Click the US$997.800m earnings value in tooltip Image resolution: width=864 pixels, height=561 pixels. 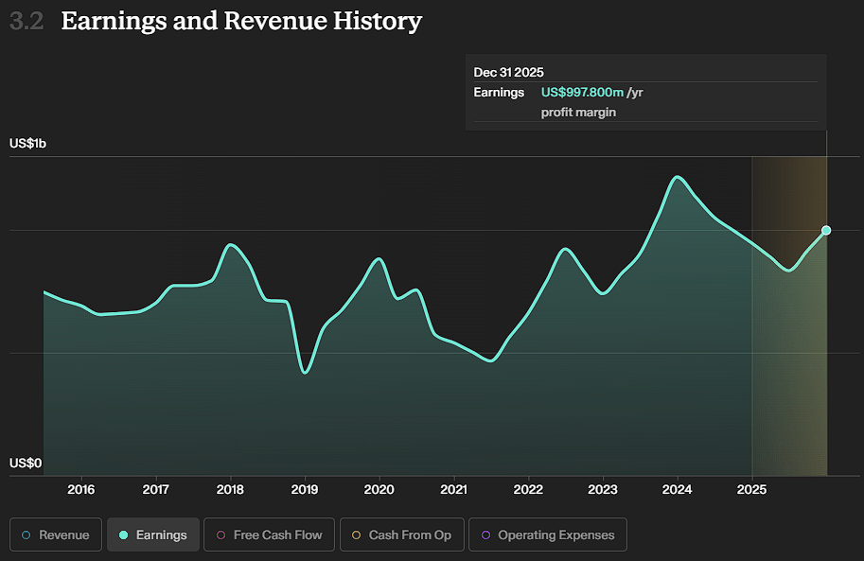click(x=582, y=92)
